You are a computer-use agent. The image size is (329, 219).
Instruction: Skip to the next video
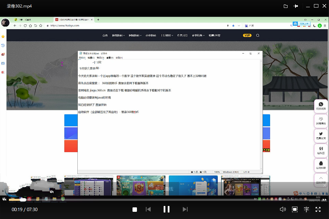tap(185, 209)
